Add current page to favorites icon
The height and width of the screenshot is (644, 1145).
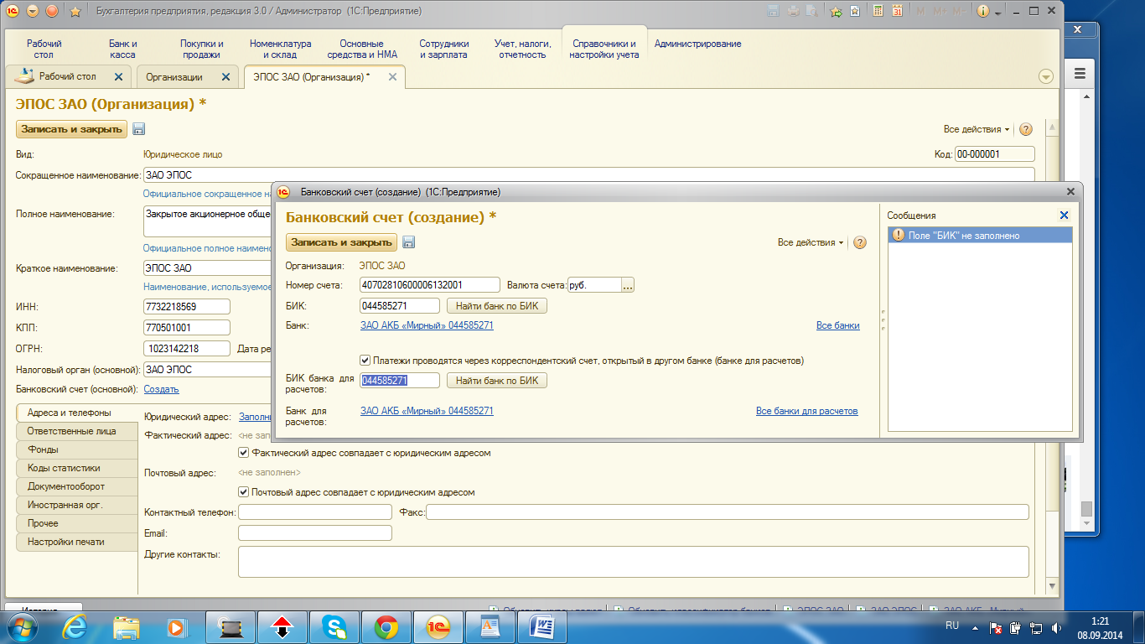(x=836, y=12)
